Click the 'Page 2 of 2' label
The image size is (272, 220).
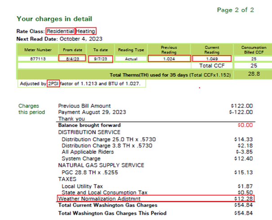pyautogui.click(x=236, y=10)
